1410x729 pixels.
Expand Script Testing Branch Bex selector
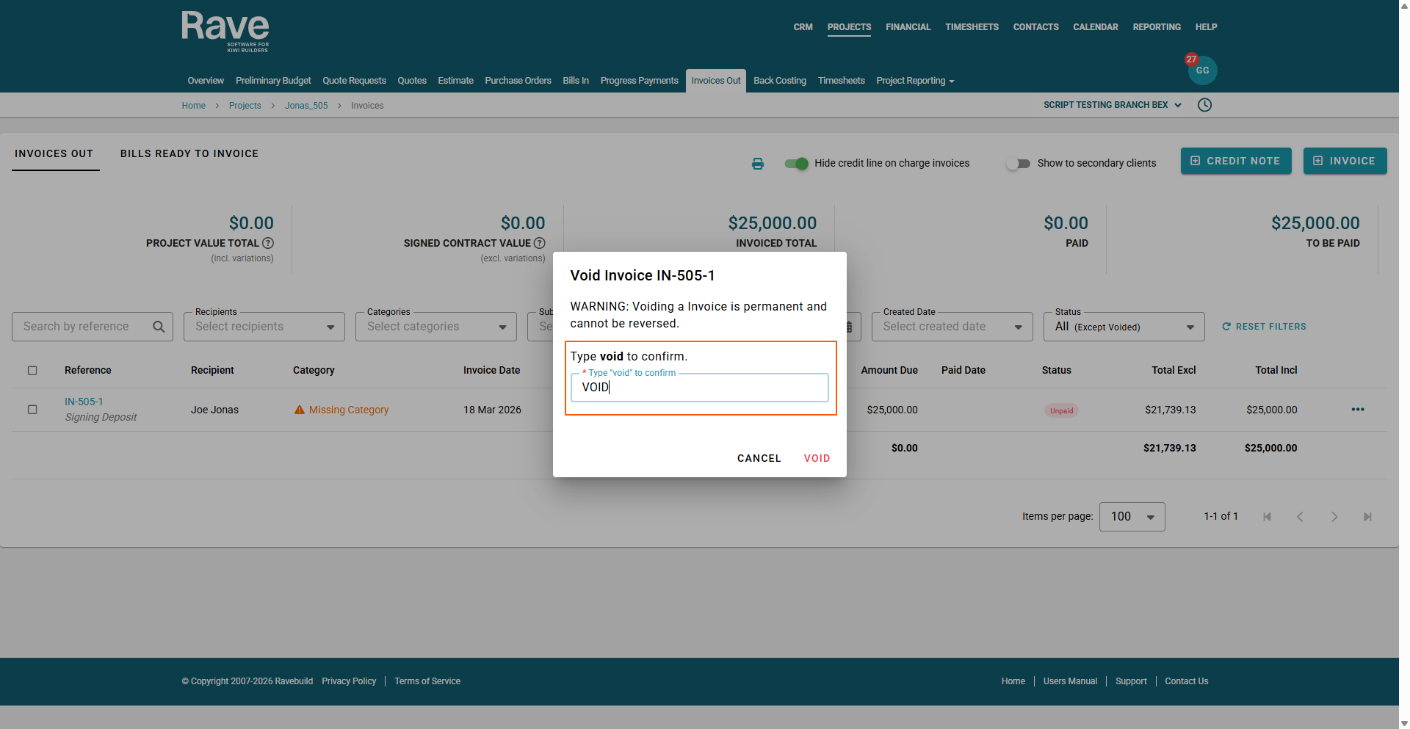click(1113, 105)
